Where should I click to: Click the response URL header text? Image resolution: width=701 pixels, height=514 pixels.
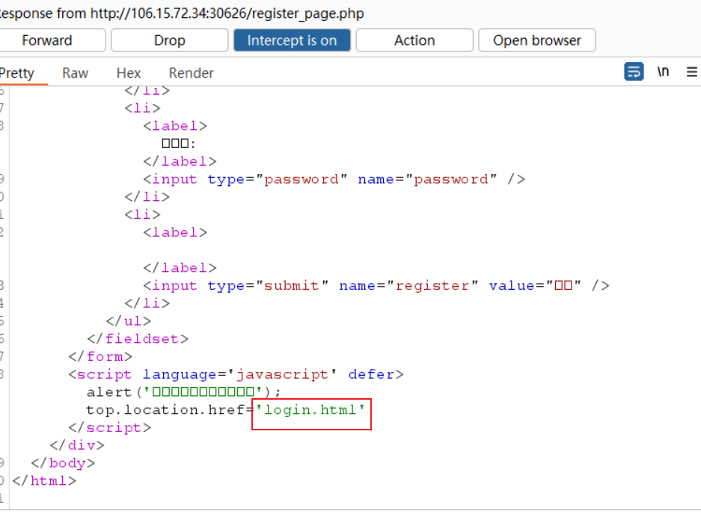pyautogui.click(x=181, y=13)
